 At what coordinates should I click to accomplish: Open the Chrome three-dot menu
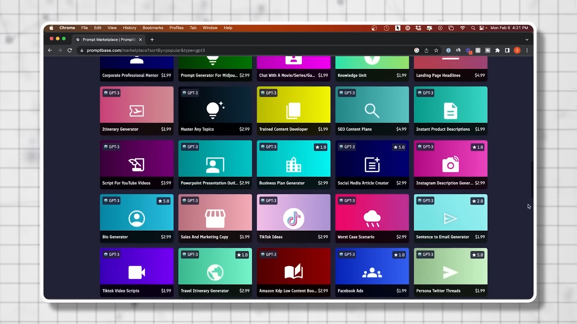click(x=527, y=50)
